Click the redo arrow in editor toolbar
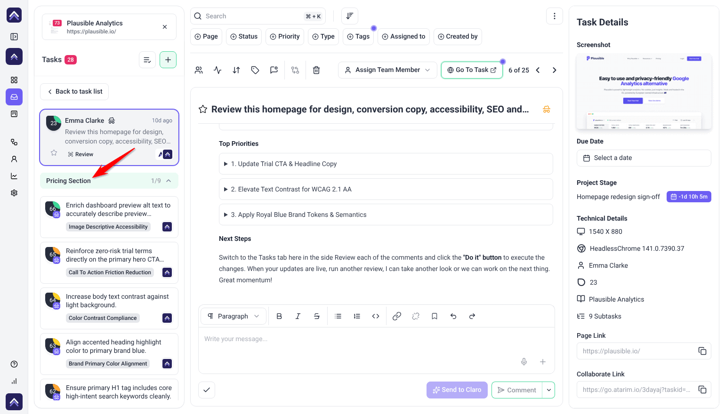Image resolution: width=725 pixels, height=414 pixels. pyautogui.click(x=472, y=316)
